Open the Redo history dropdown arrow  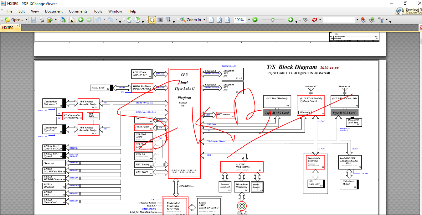coord(116,20)
